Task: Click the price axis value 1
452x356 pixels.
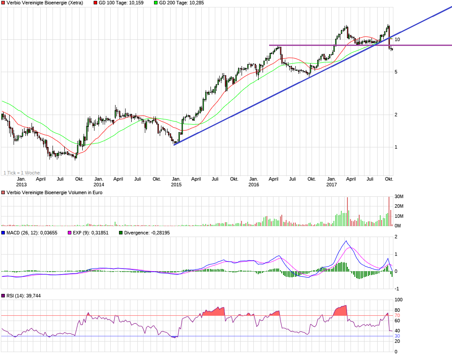Action: pyautogui.click(x=396, y=147)
